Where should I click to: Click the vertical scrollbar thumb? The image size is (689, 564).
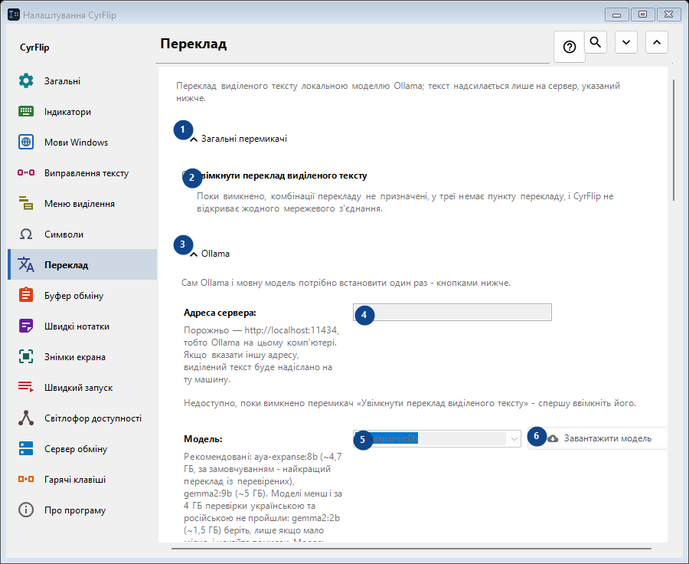tap(674, 140)
